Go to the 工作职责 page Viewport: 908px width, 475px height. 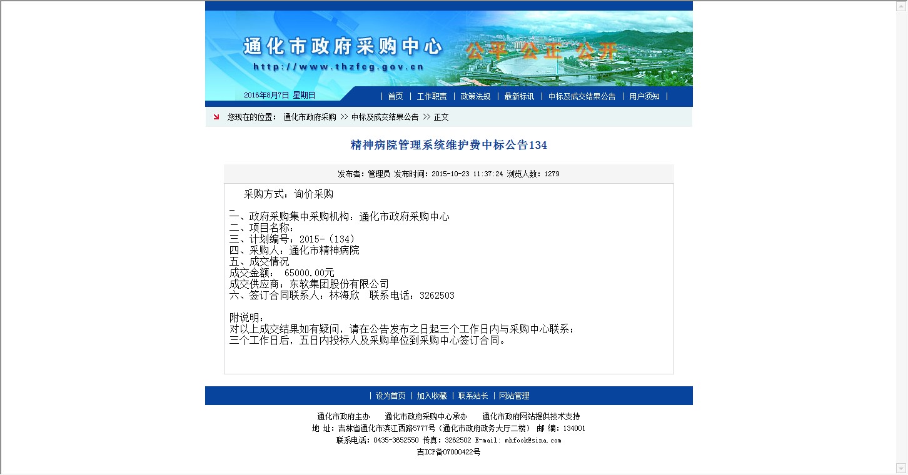(431, 96)
